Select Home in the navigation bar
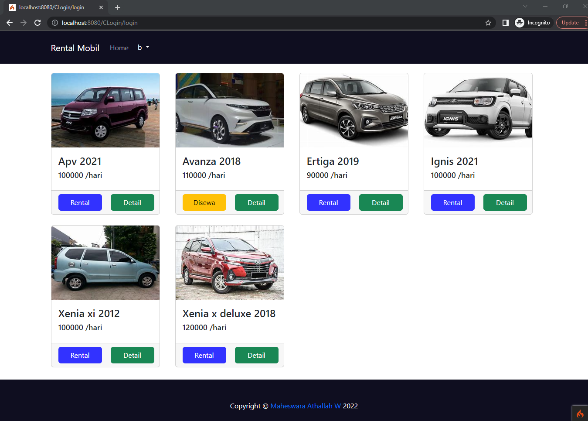Screen dimensions: 588x421 tap(119, 48)
